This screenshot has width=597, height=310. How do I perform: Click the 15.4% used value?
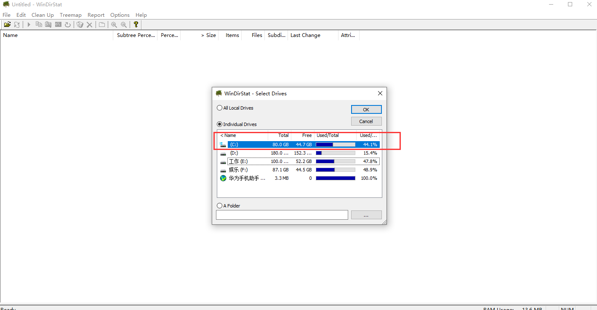point(370,153)
